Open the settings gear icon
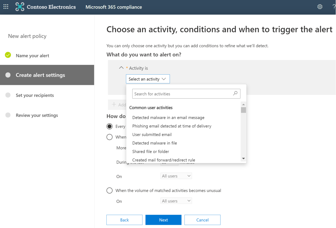Image resolution: width=336 pixels, height=228 pixels. 320,7
